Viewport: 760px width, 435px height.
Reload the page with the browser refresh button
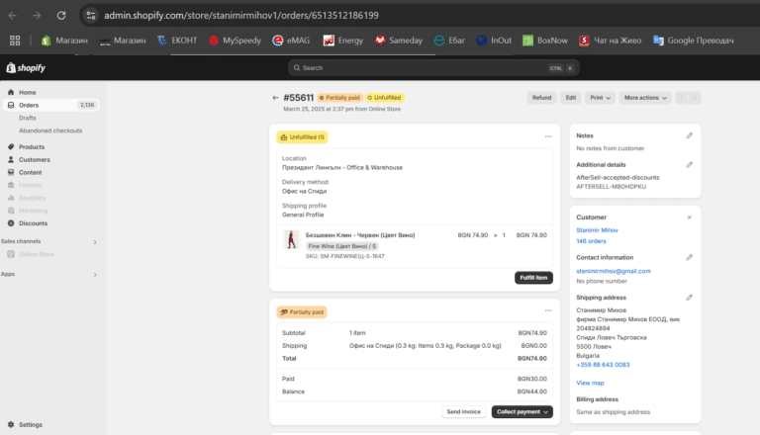click(61, 16)
